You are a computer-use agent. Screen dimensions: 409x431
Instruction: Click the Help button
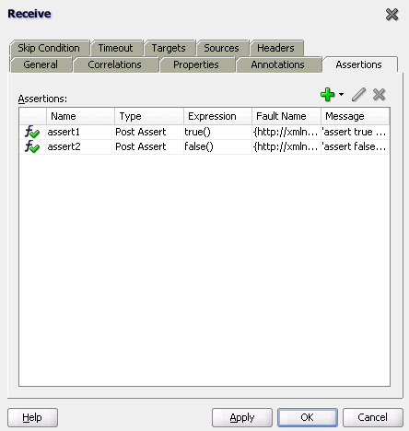(x=32, y=417)
